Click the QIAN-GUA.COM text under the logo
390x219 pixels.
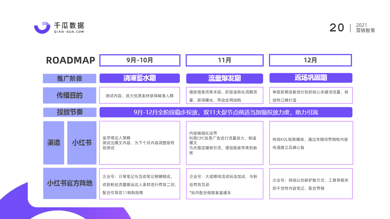69,32
